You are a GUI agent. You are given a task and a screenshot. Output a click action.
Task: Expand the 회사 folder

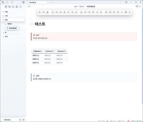13,36
